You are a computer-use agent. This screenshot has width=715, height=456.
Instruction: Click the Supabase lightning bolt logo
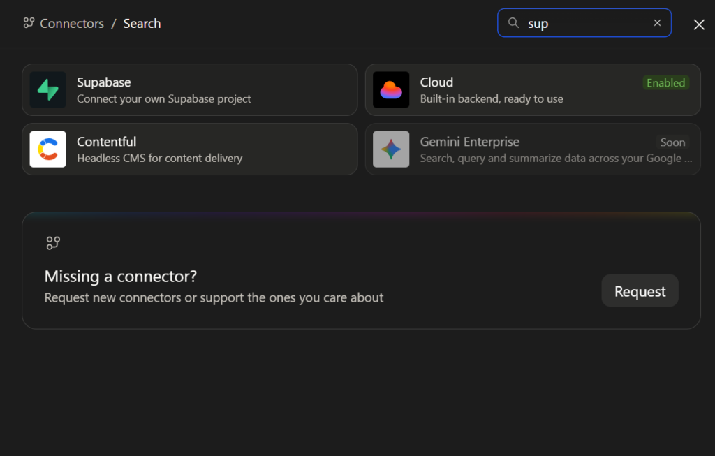point(48,90)
